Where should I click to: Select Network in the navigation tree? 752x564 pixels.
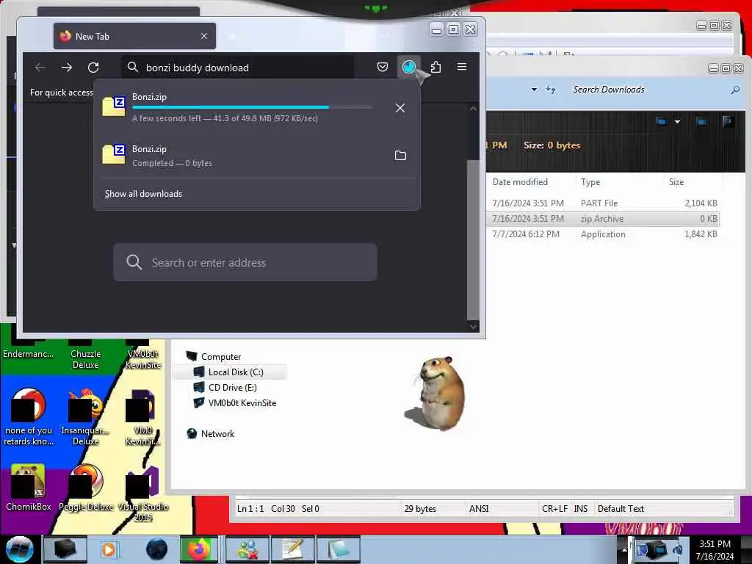coord(211,433)
